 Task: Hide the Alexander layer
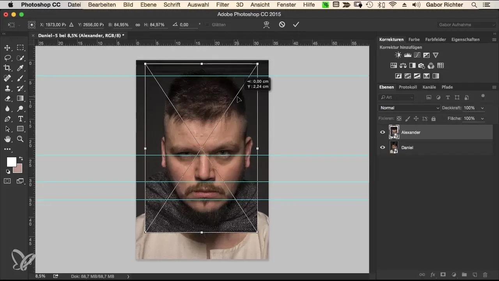click(382, 132)
